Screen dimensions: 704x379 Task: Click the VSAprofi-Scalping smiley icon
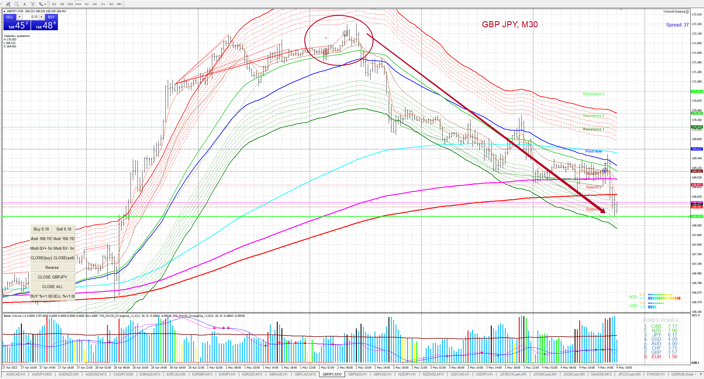coord(687,12)
